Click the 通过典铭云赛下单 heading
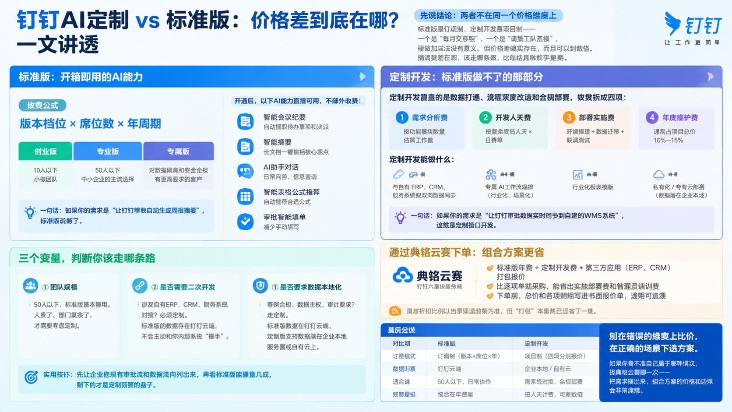This screenshot has width=732, height=412. tap(466, 252)
